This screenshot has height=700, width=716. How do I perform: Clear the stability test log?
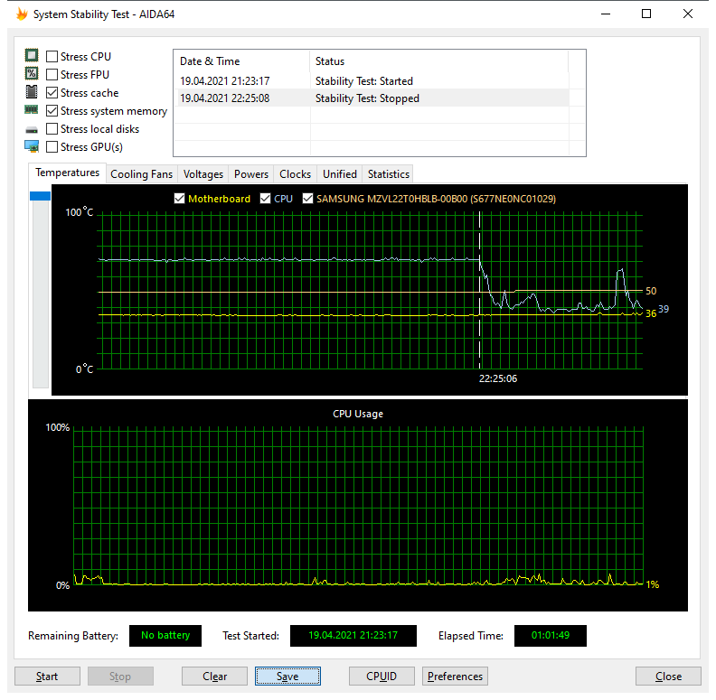(x=214, y=677)
